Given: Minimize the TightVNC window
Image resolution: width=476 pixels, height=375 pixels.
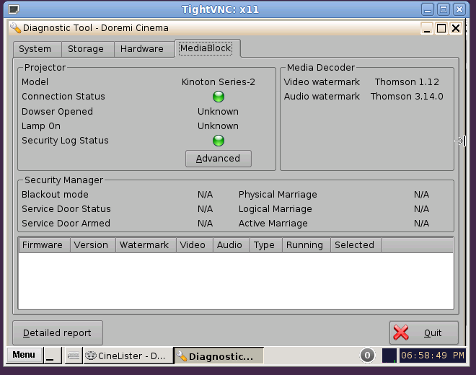Looking at the screenshot, I should point(428,9).
